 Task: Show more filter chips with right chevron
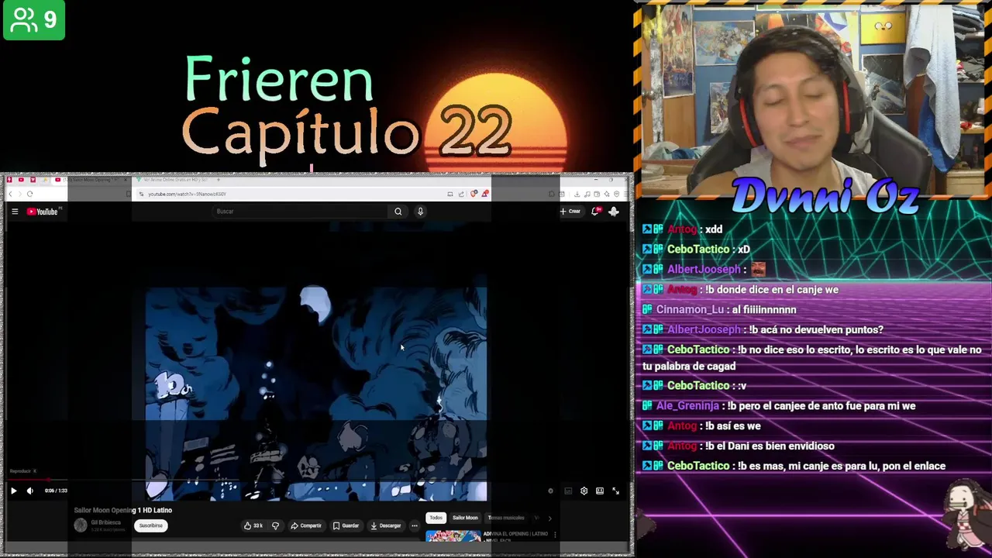coord(549,518)
